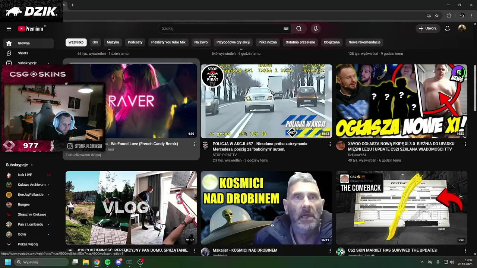Open options for CS2 SKIN MARKET video

tap(465, 251)
